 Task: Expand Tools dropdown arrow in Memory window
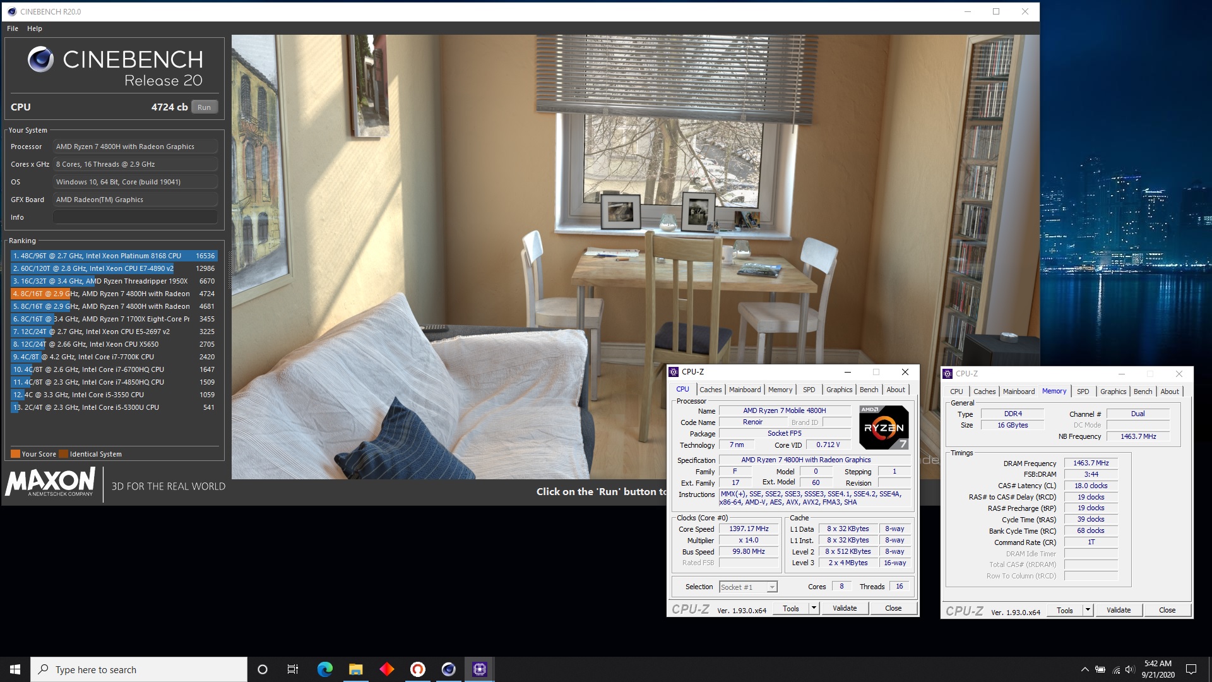[1088, 611]
